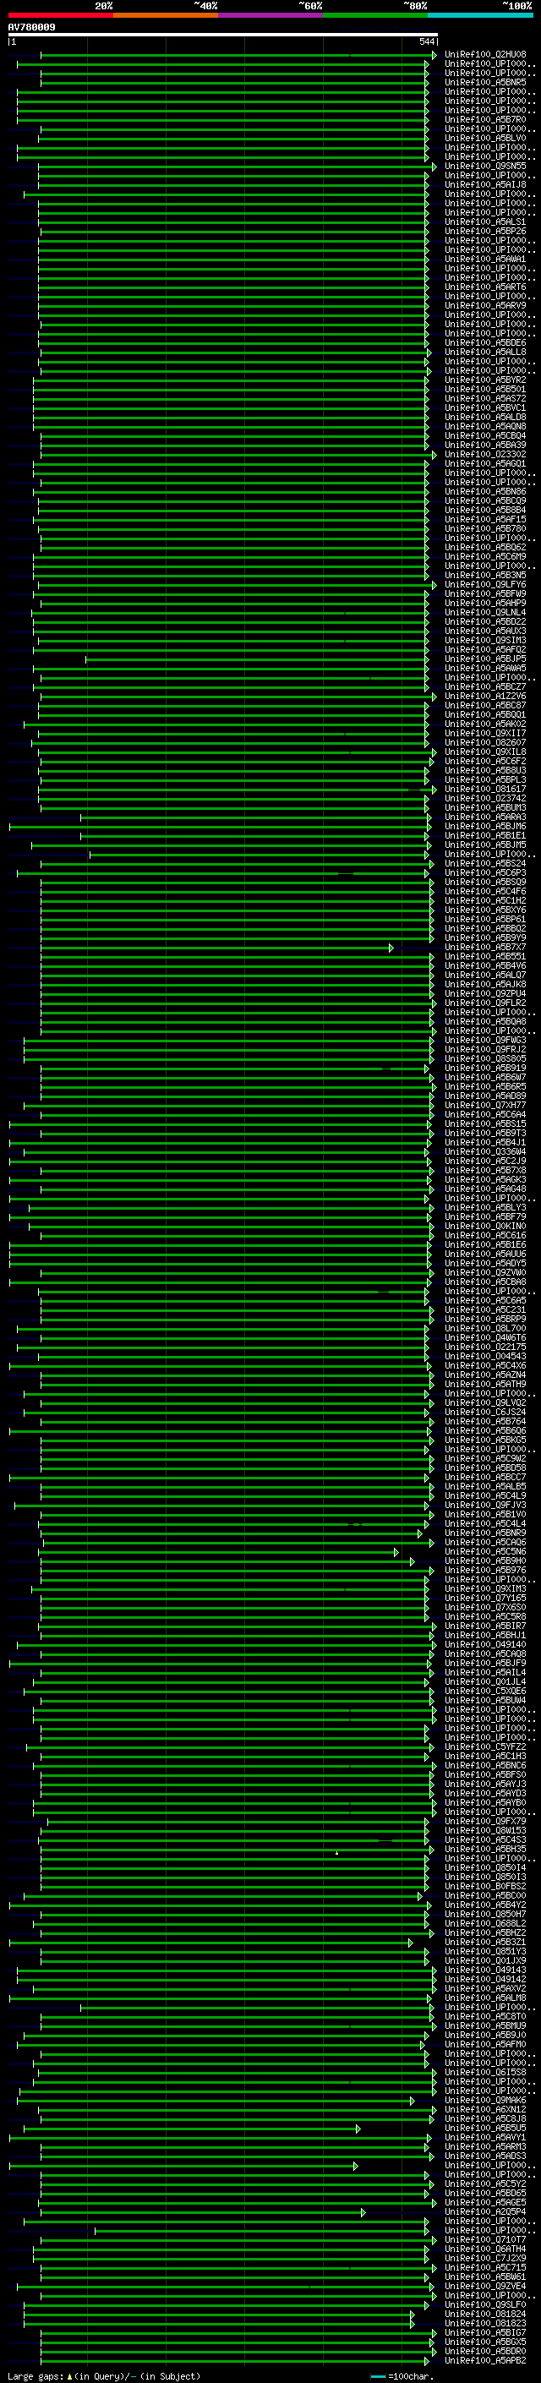Click the red ~20% identity legend segment
The height and width of the screenshot is (2383, 541).
pos(60,15)
